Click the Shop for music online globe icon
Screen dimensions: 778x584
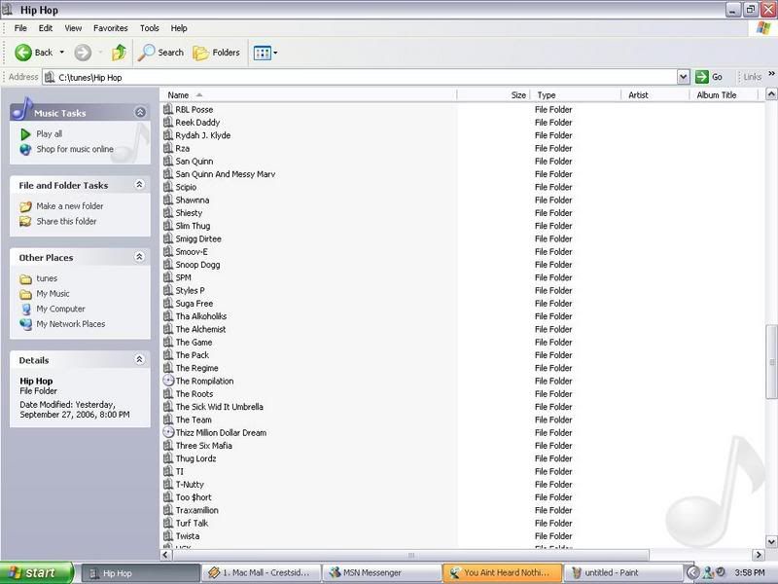[25, 150]
